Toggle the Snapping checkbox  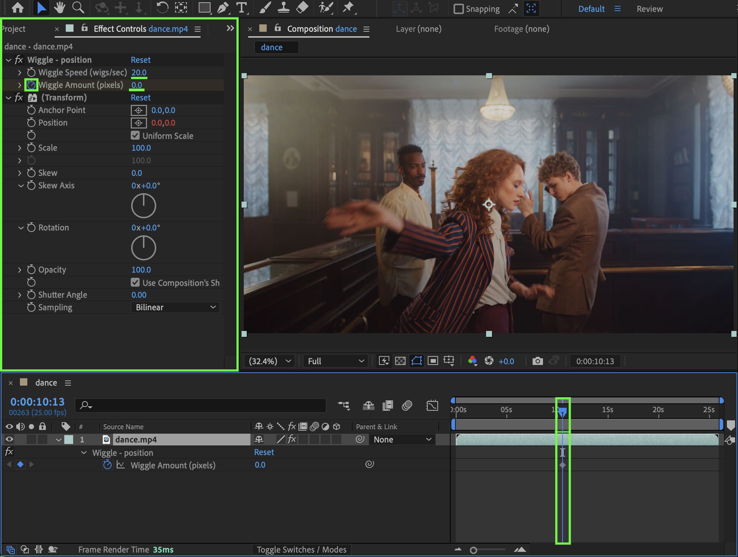pos(458,9)
